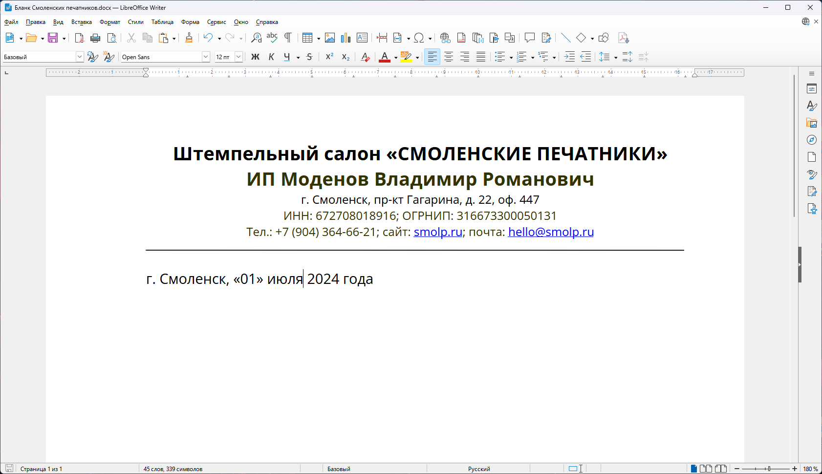Expand the Open Sans font name dropdown
The image size is (822, 474).
(206, 57)
